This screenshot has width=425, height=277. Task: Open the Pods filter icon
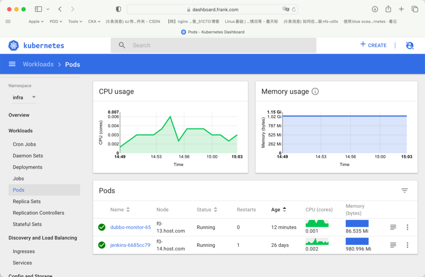coord(404,191)
